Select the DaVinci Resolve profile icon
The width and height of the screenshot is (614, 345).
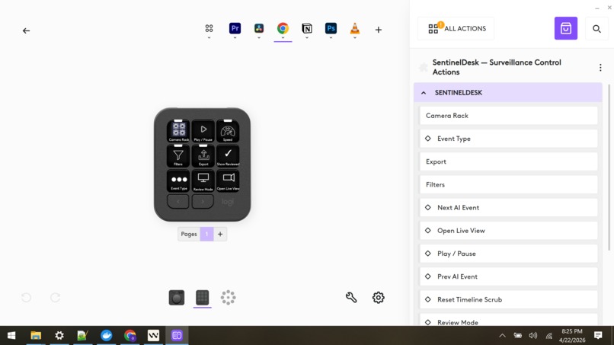coord(259,28)
